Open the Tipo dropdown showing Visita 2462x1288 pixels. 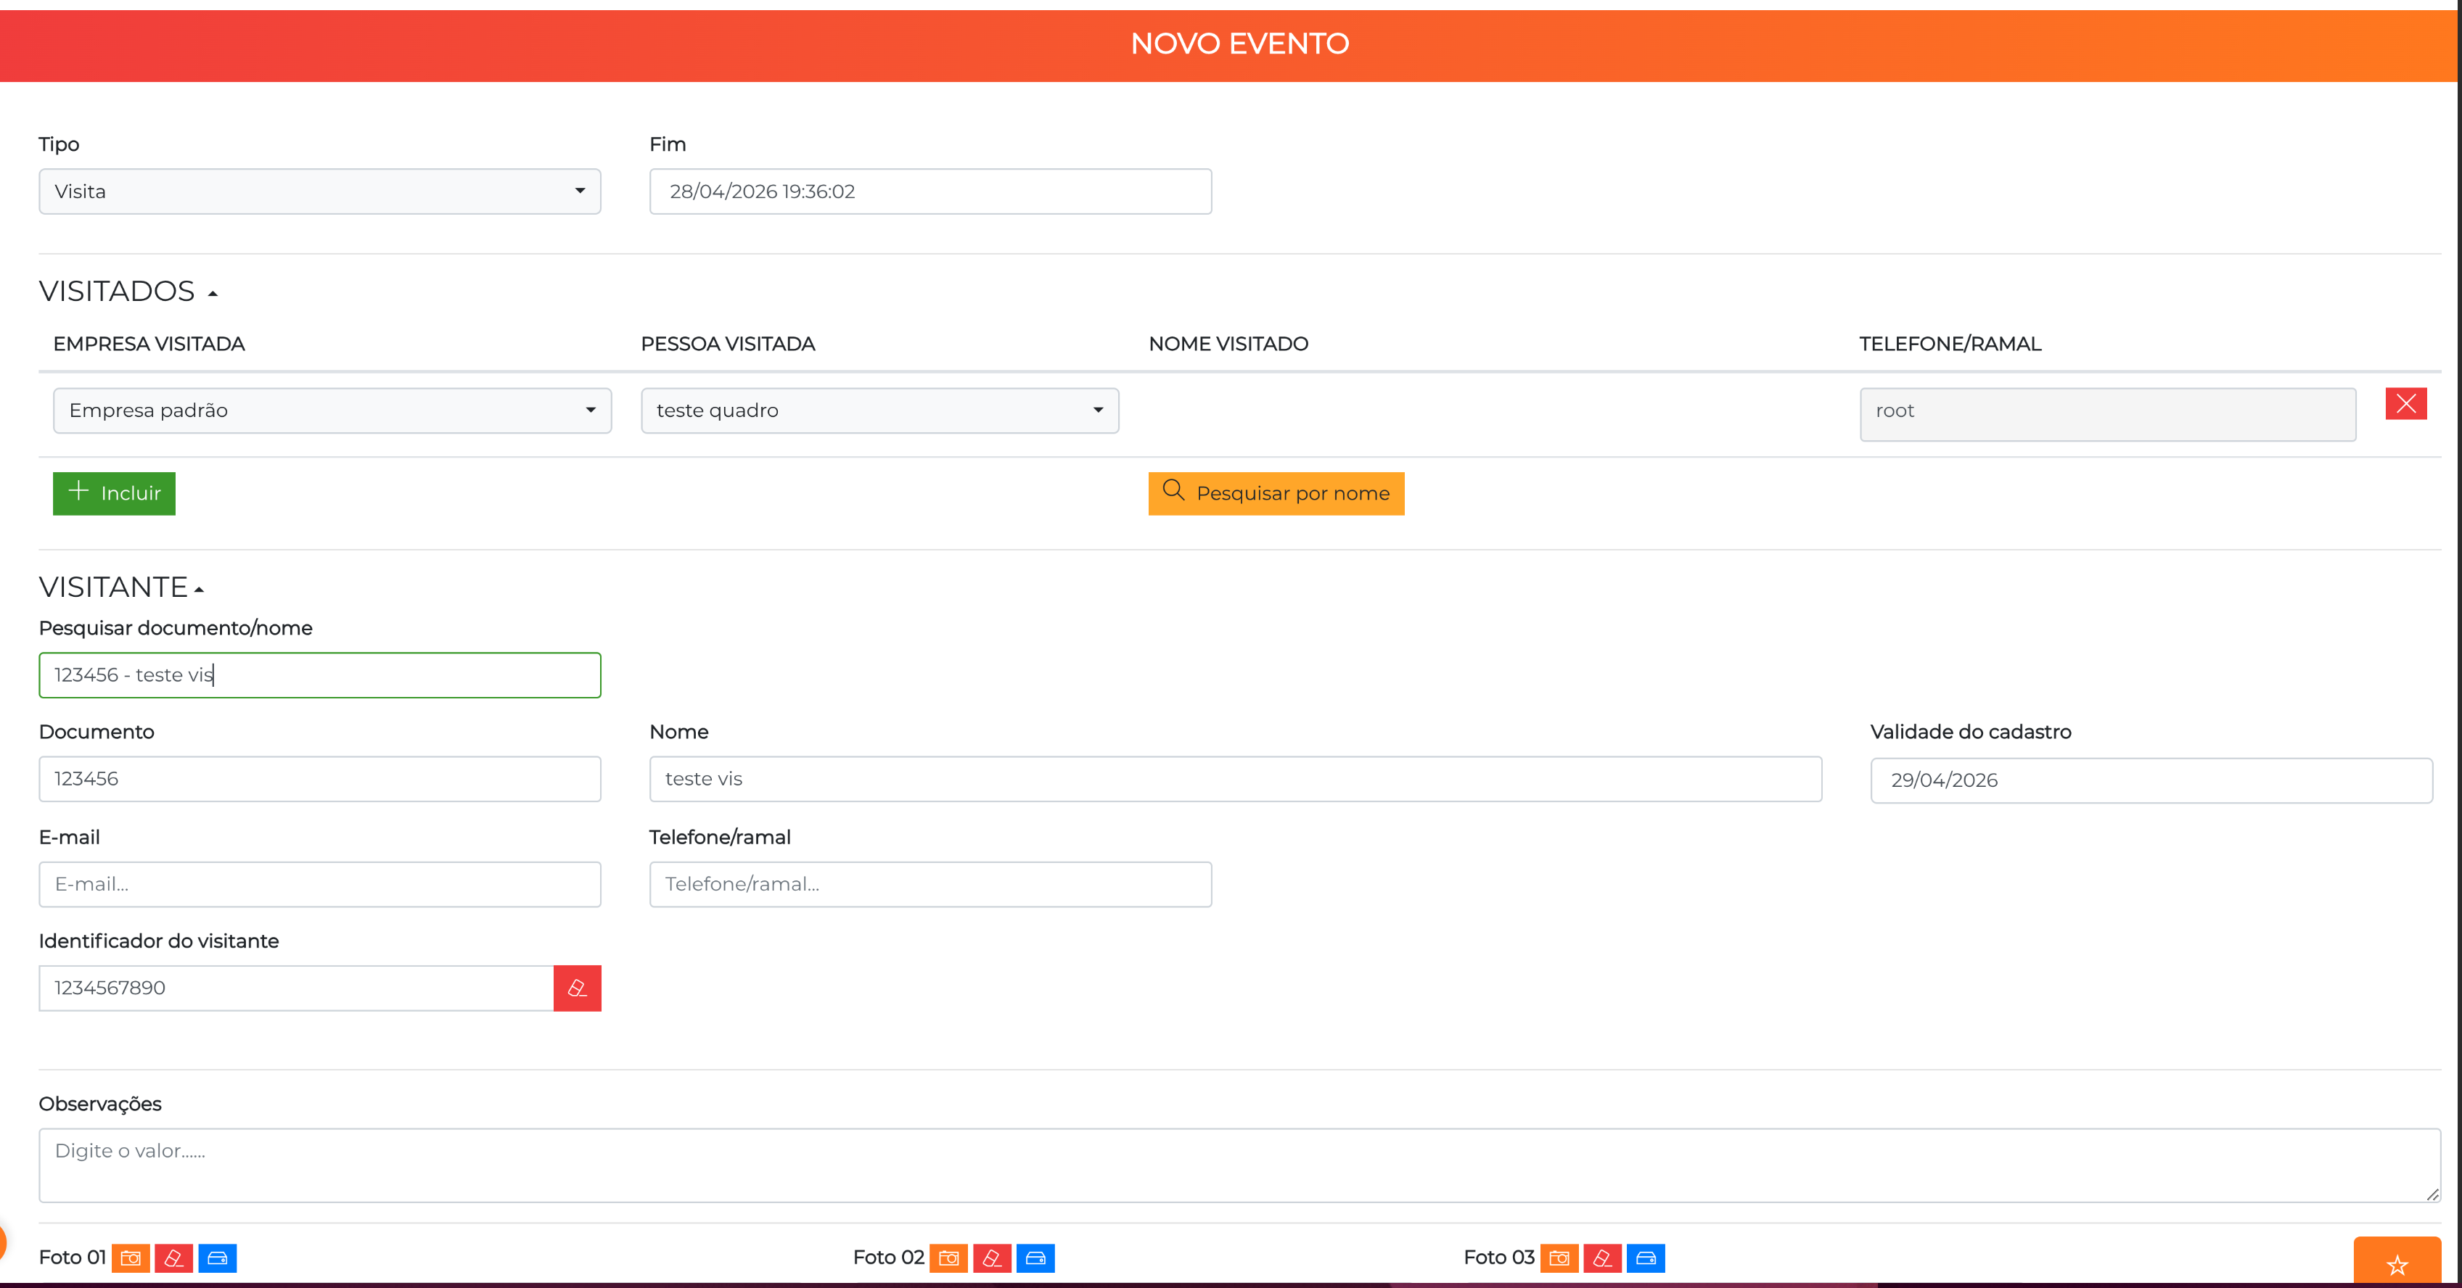tap(320, 191)
